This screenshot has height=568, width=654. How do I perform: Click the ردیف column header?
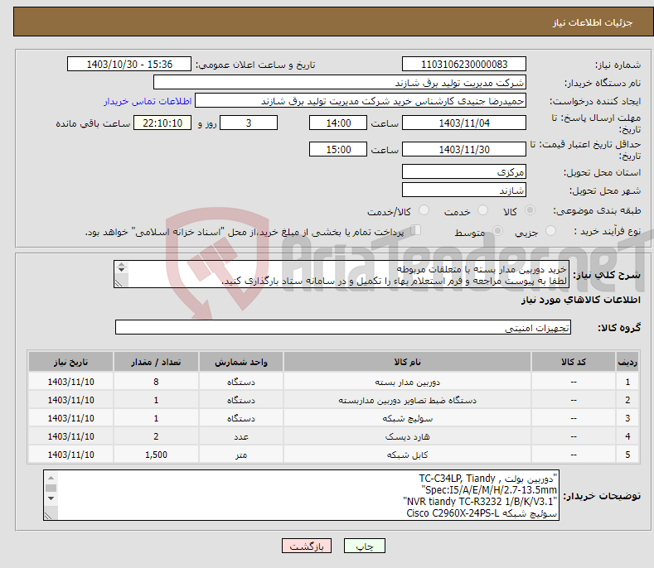[x=627, y=362]
